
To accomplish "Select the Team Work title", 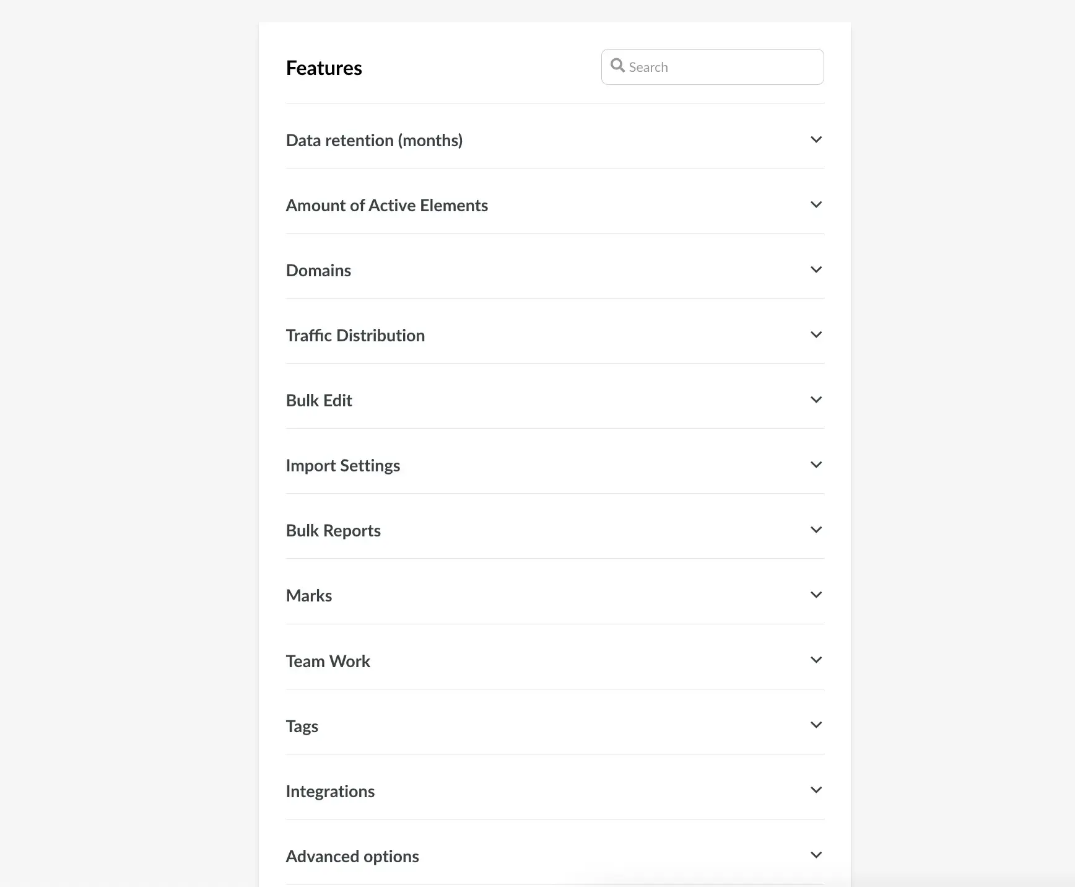I will pyautogui.click(x=328, y=661).
